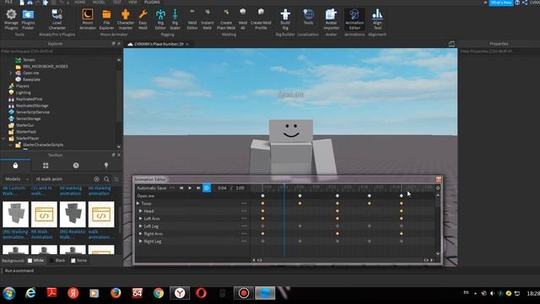Open the Rig Scaler plugin
Viewport: 540px width, 304px height.
[175, 19]
